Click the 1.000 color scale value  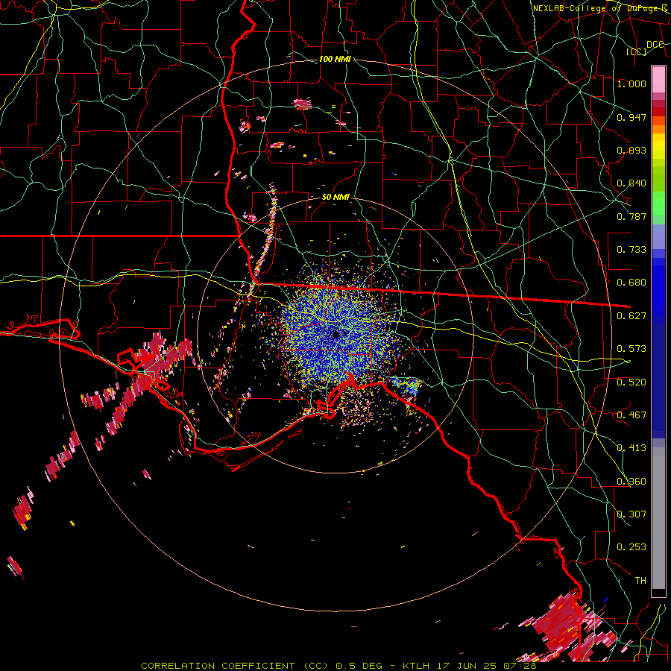pyautogui.click(x=631, y=84)
